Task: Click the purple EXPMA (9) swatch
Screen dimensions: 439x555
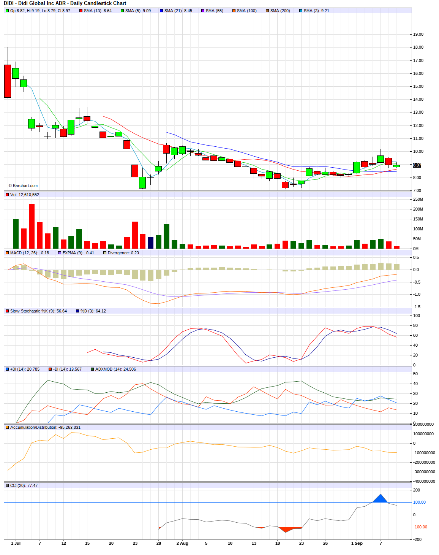Action: click(x=60, y=253)
